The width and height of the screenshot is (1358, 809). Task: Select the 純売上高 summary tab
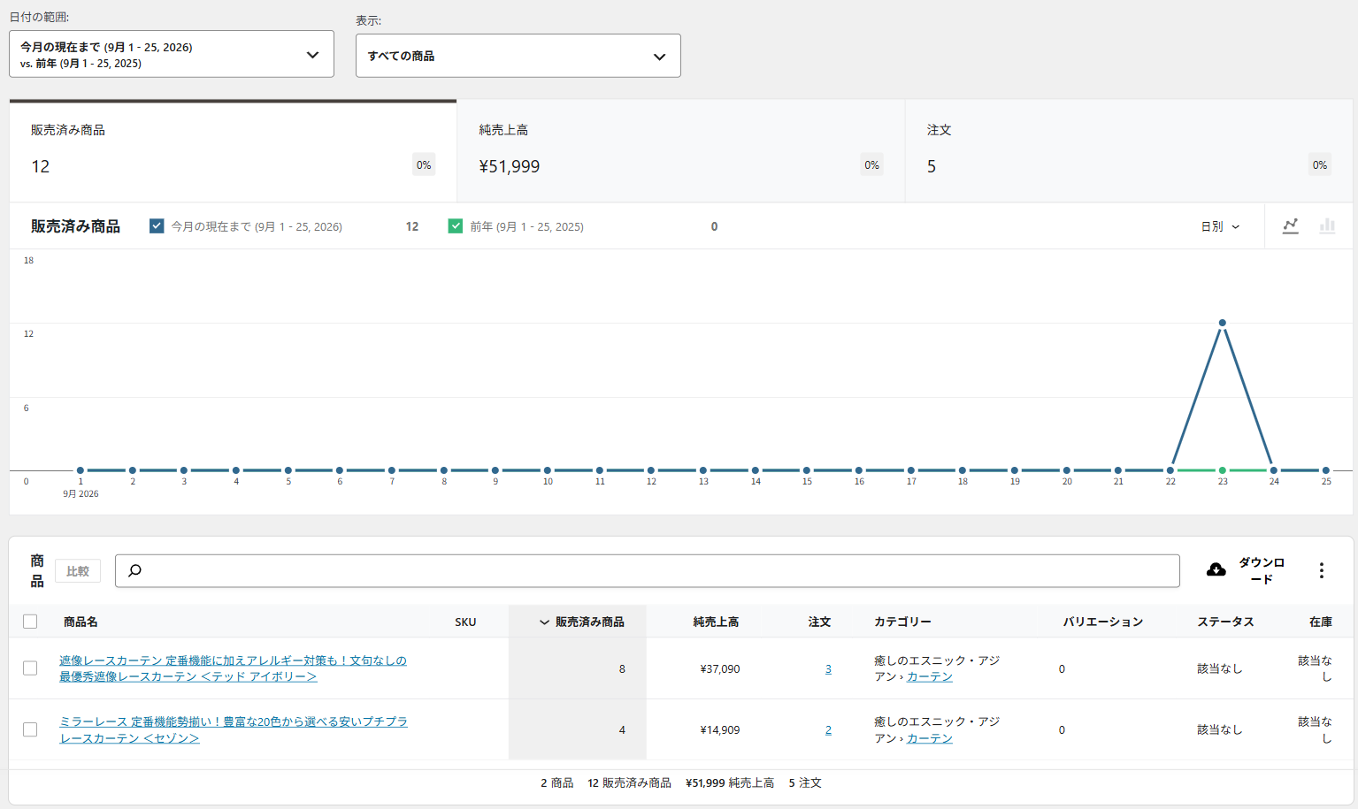click(681, 150)
